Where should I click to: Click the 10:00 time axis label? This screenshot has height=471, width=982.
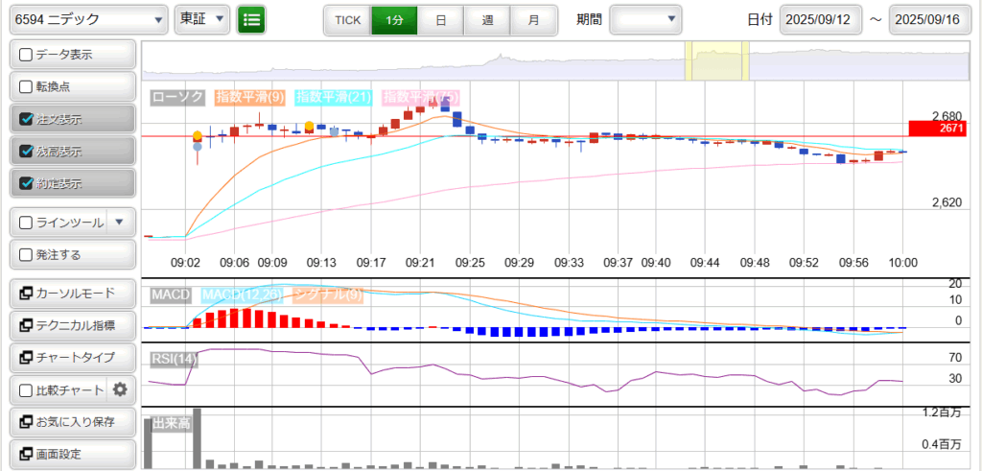point(903,261)
